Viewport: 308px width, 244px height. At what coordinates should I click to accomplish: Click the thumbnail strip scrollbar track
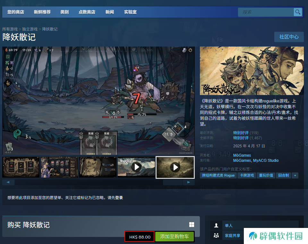(x=98, y=182)
